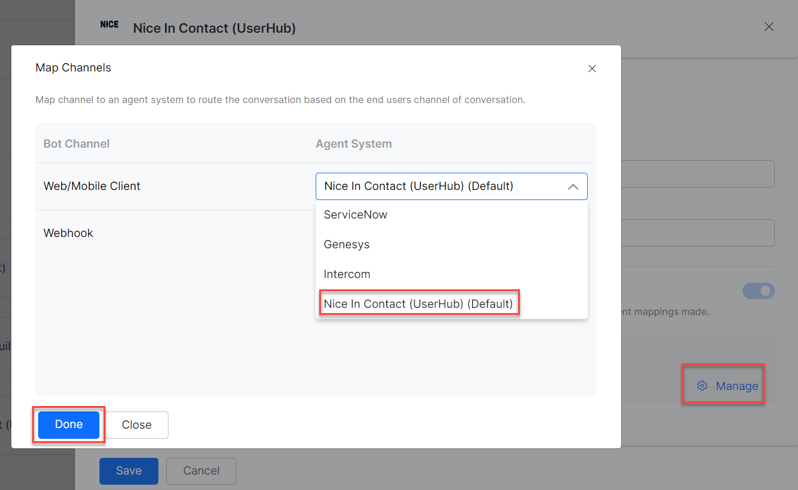
Task: Click the Map channel description text
Action: [280, 99]
